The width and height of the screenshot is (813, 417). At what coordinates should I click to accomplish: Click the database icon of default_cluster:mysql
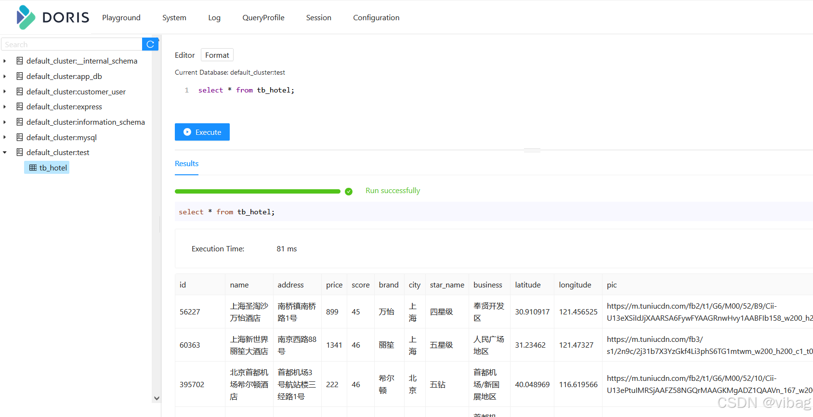[20, 137]
